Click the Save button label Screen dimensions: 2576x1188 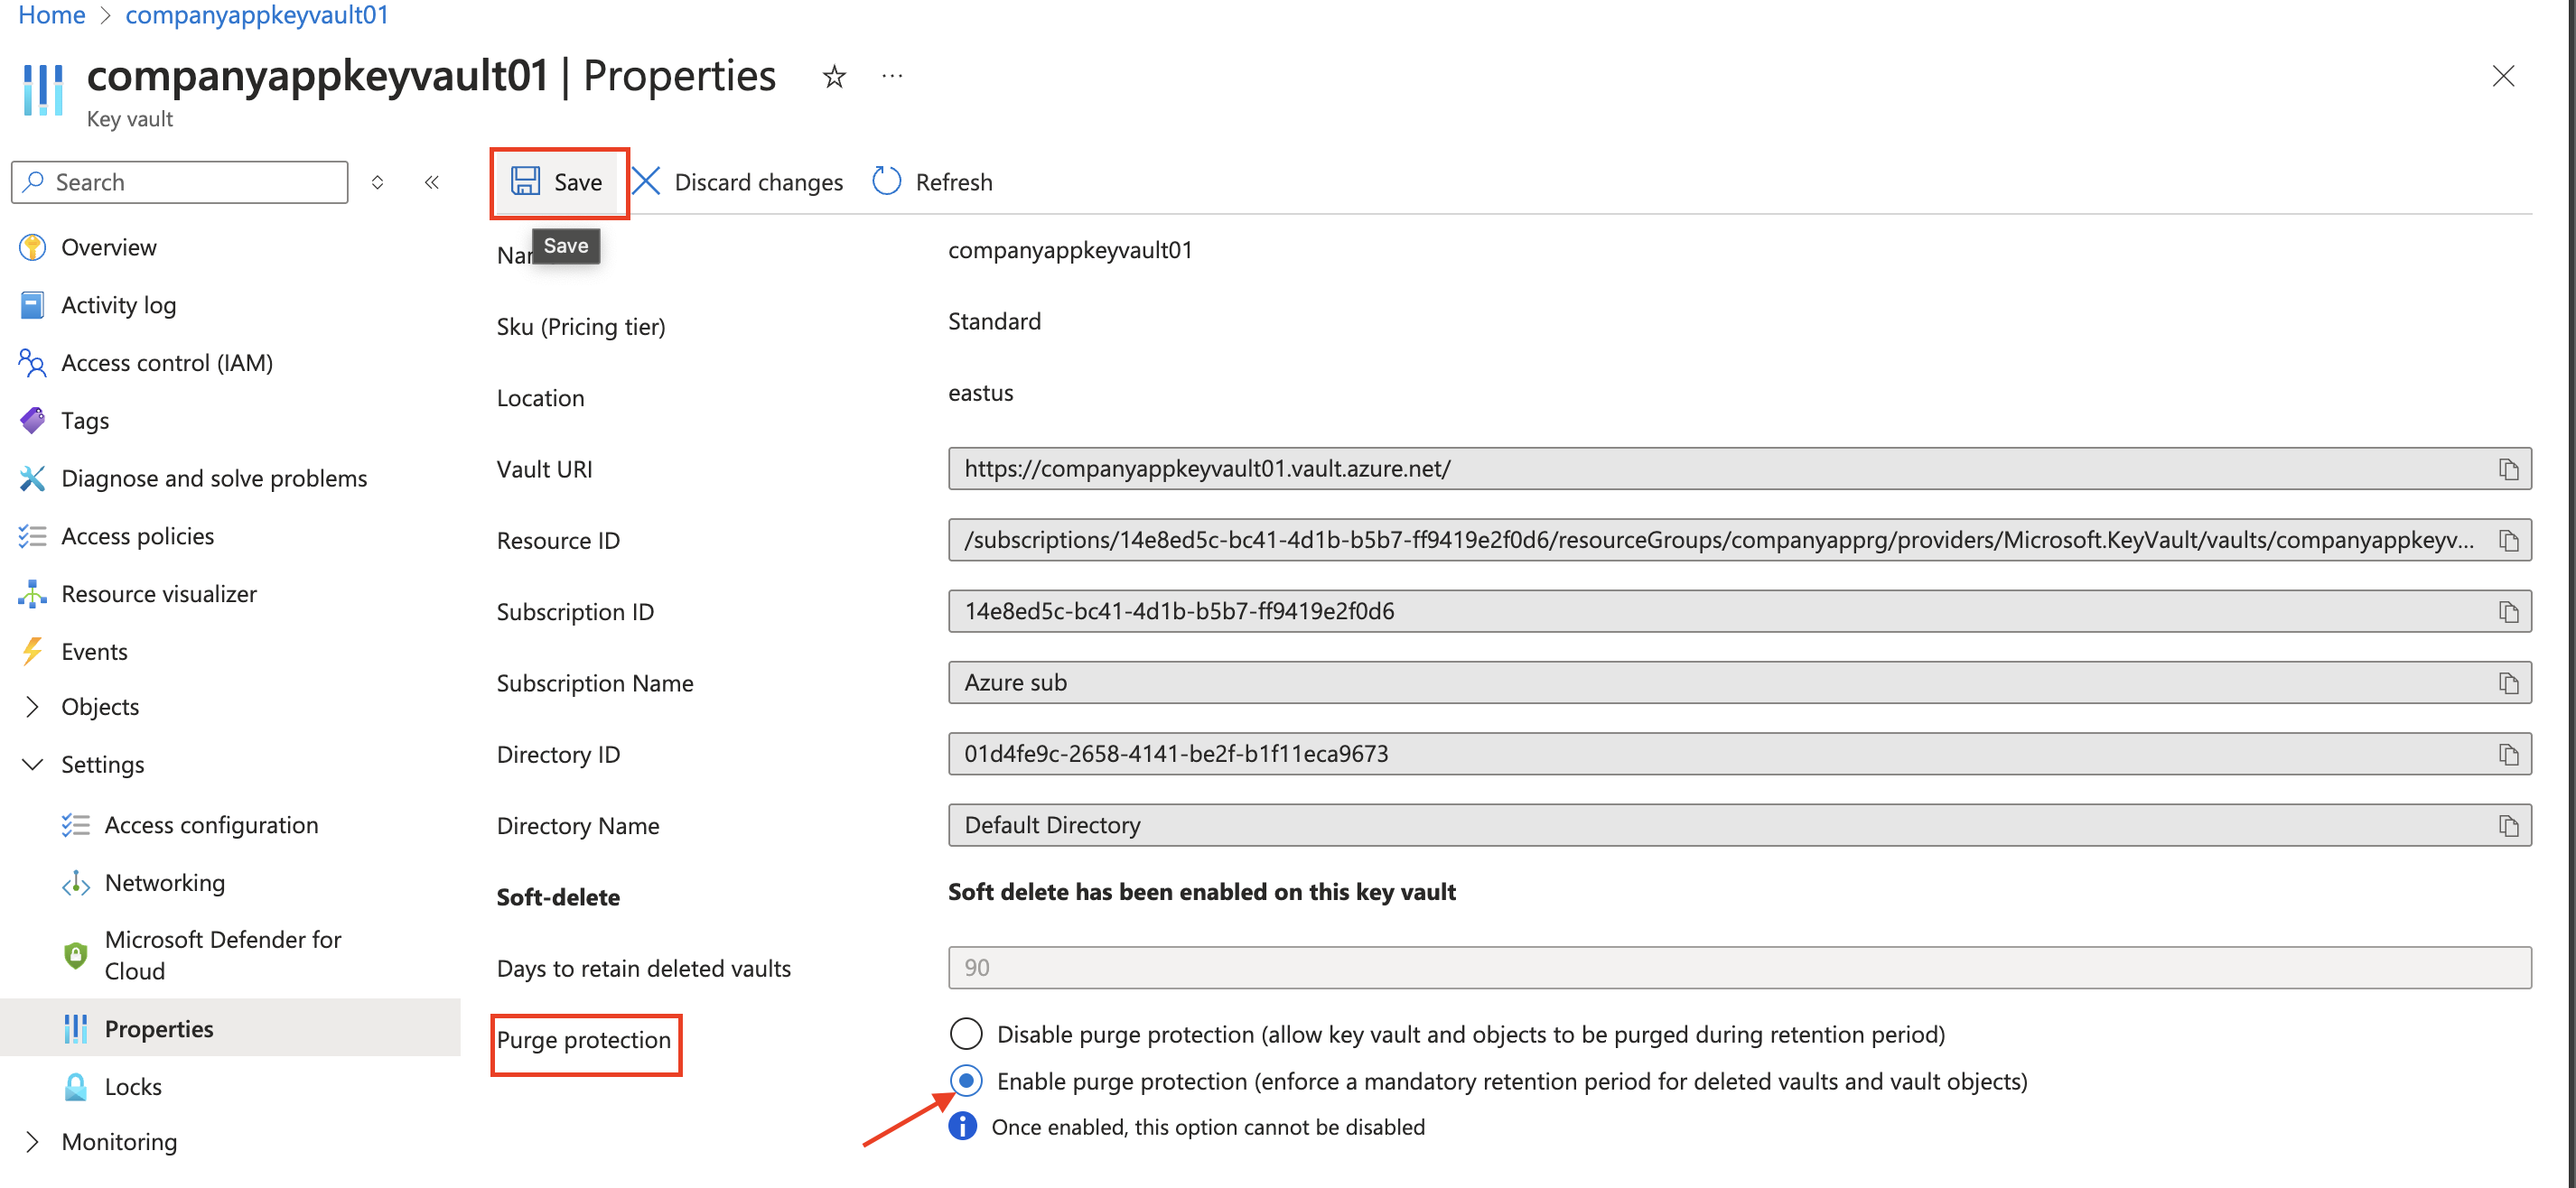click(x=578, y=181)
